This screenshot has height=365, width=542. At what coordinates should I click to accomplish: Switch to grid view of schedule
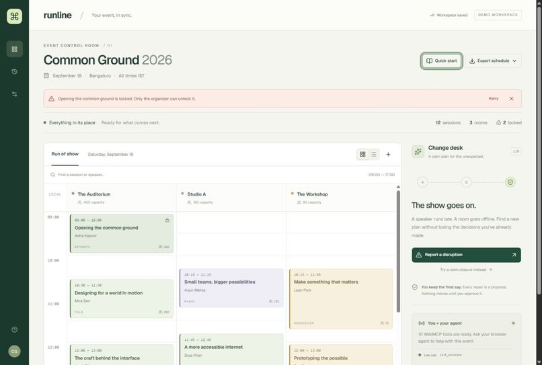click(x=362, y=155)
